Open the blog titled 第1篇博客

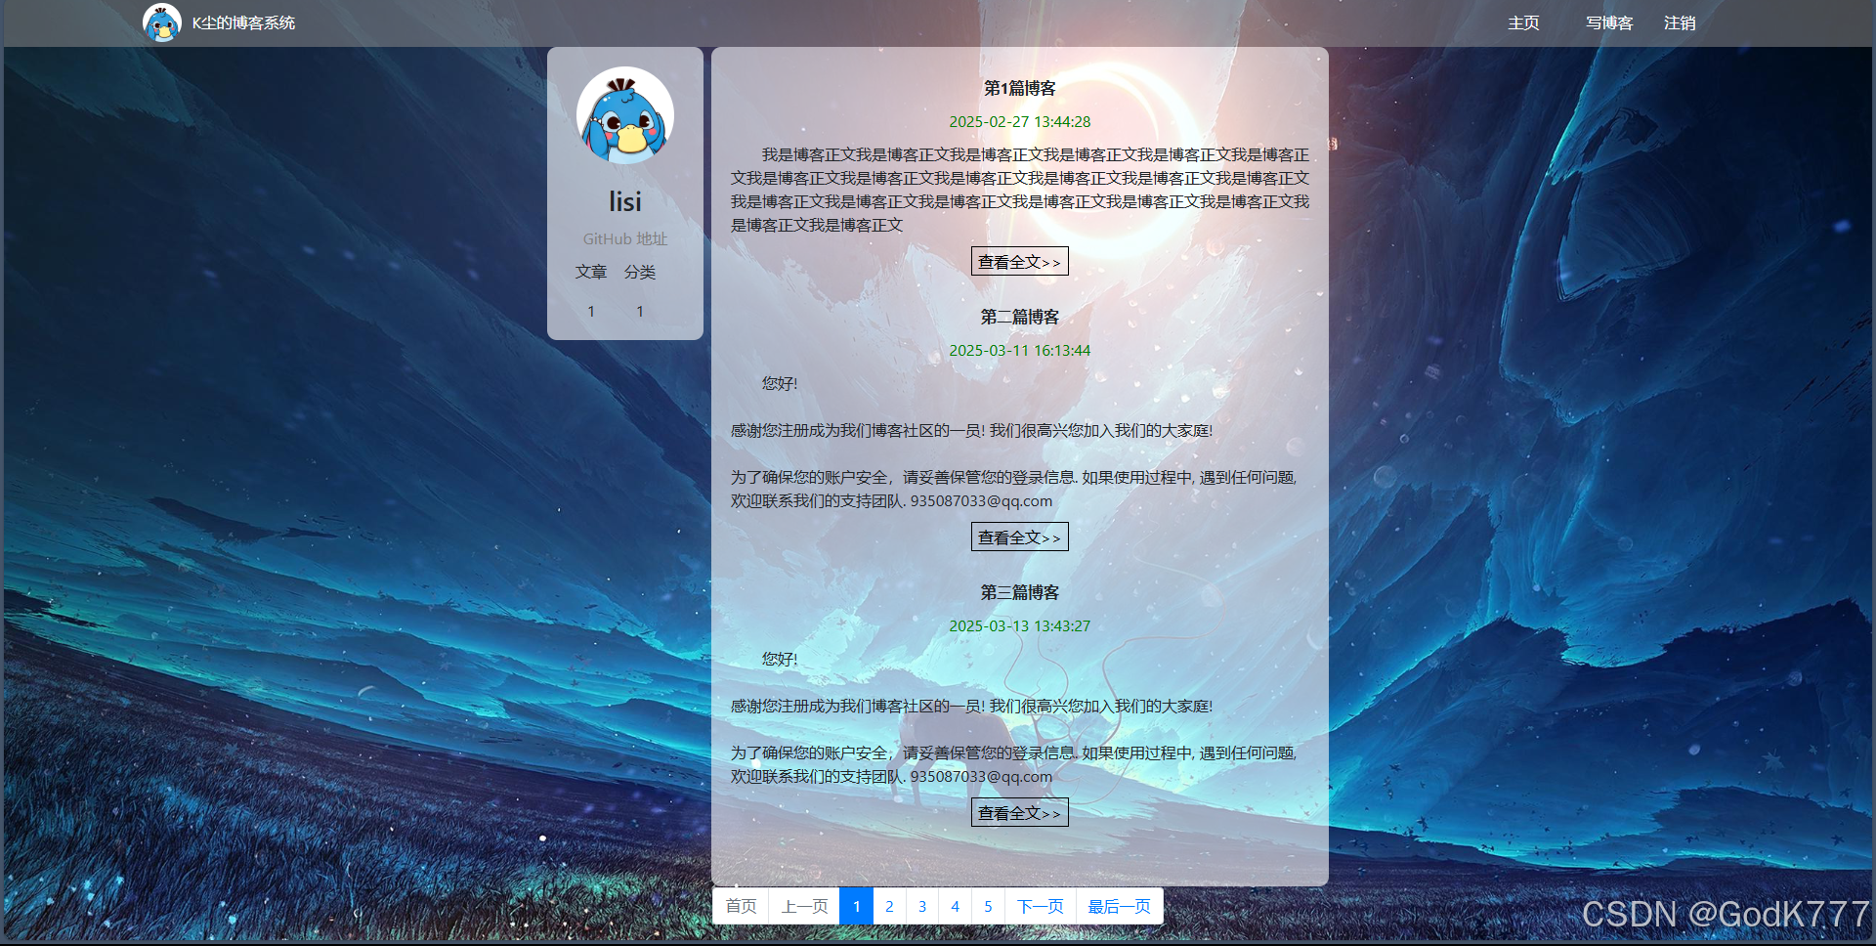click(1019, 87)
